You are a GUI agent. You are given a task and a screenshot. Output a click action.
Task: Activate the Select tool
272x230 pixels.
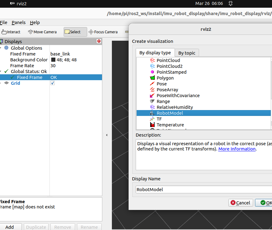pos(75,32)
